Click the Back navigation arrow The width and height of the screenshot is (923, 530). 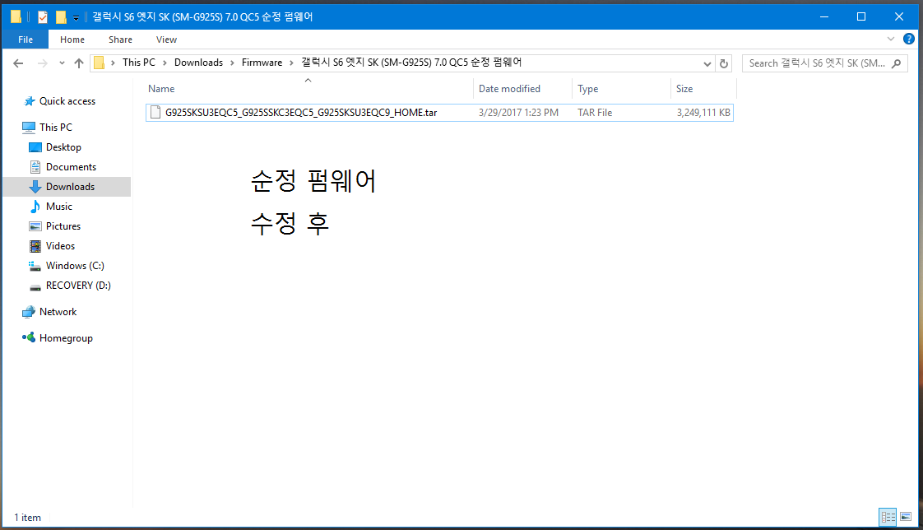pos(18,63)
